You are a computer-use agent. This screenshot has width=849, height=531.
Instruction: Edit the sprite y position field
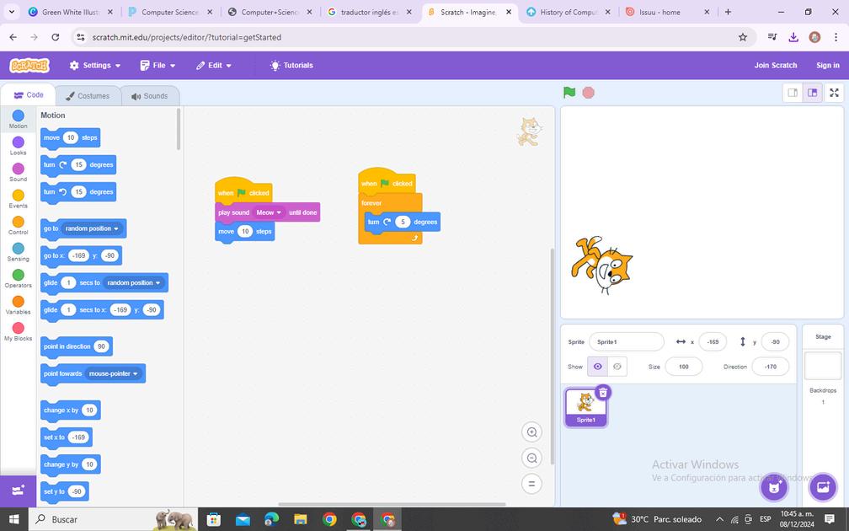point(775,342)
